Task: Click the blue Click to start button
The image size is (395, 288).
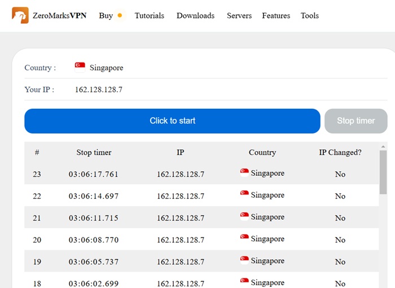Action: [172, 121]
